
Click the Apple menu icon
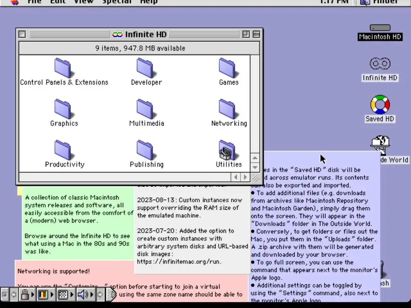[x=15, y=2]
